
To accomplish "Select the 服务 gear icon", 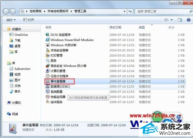I will pos(48,60).
